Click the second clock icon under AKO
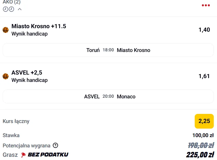The height and width of the screenshot is (160, 217). [x=11, y=9]
